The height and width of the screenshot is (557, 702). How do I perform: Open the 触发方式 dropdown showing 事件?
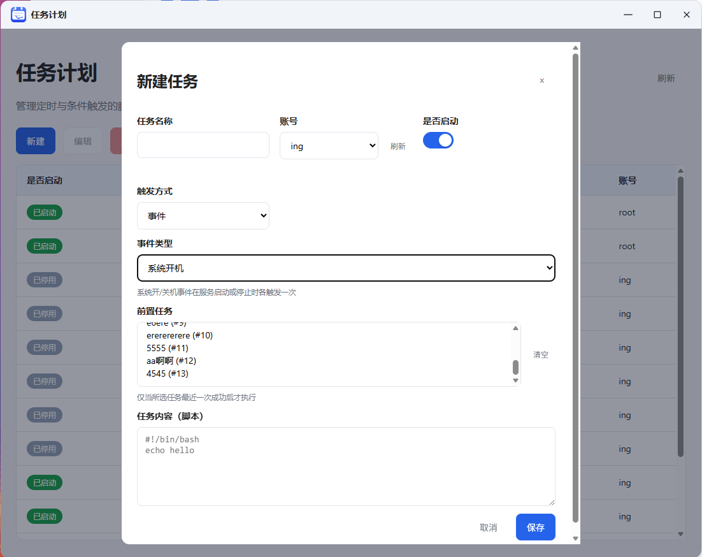point(203,215)
